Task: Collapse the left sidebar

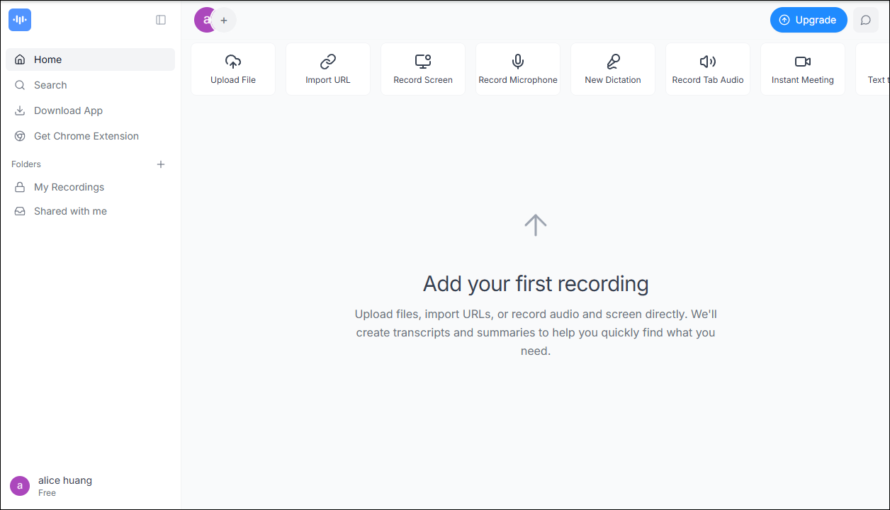Action: click(161, 20)
